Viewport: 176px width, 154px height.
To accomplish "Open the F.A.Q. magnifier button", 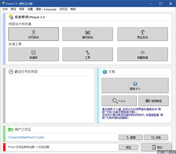I will [x=119, y=101].
